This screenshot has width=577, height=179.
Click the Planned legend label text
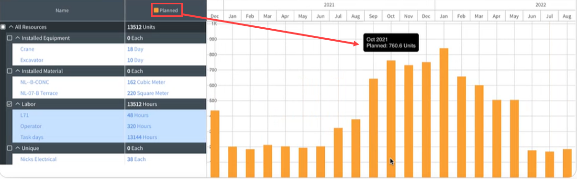coord(169,10)
